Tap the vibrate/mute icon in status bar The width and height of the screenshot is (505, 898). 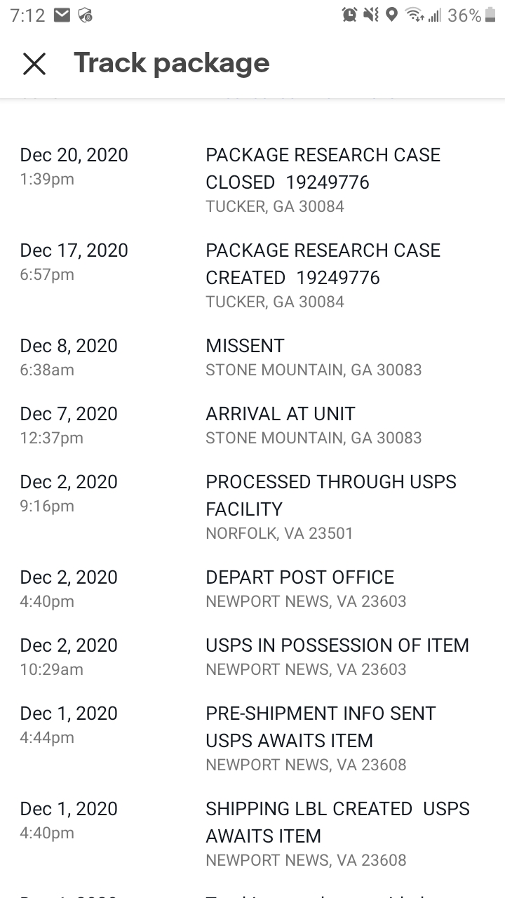tap(371, 15)
